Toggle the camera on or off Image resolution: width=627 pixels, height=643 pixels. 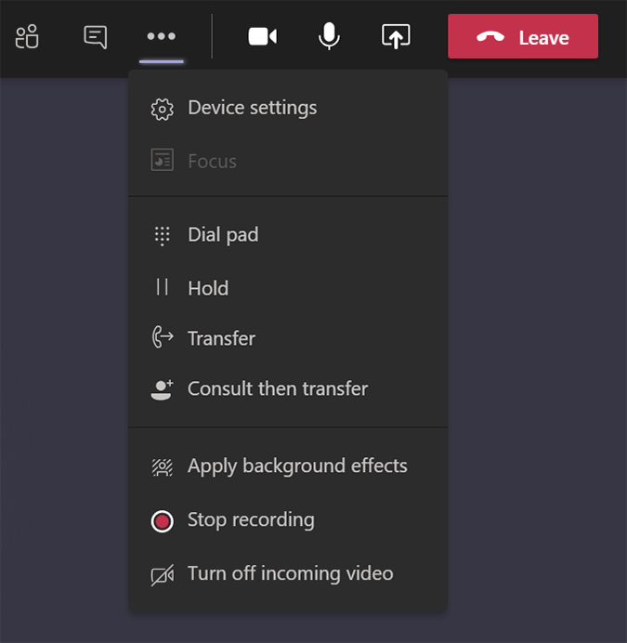coord(263,37)
